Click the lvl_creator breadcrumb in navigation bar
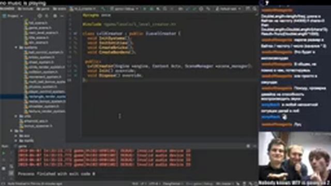This screenshot has width=331, height=186. pos(83,9)
